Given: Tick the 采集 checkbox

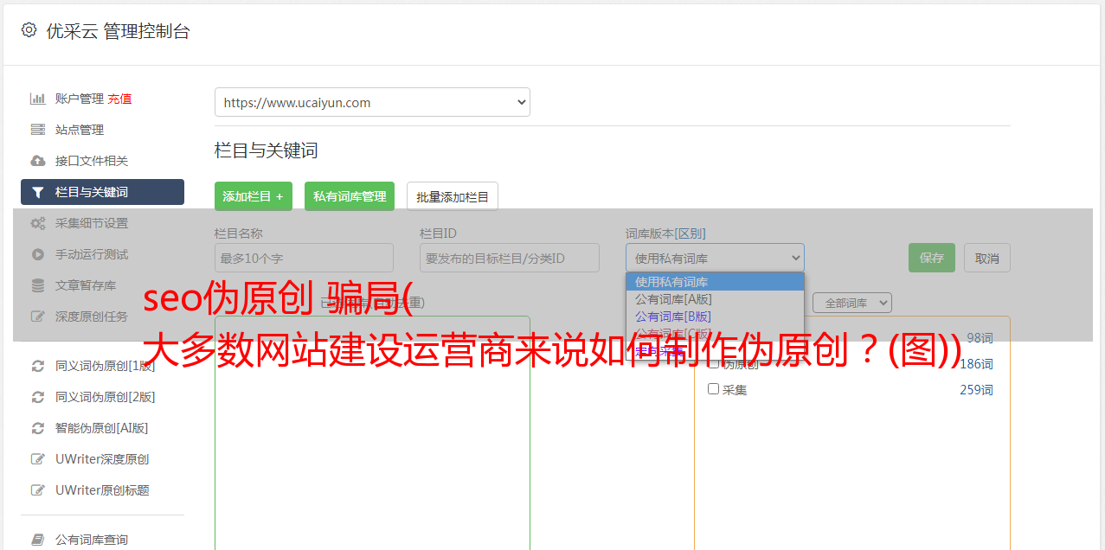Looking at the screenshot, I should [714, 389].
